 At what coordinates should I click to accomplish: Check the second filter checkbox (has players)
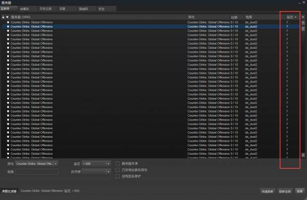(x=117, y=170)
